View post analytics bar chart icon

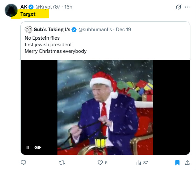coord(139,163)
